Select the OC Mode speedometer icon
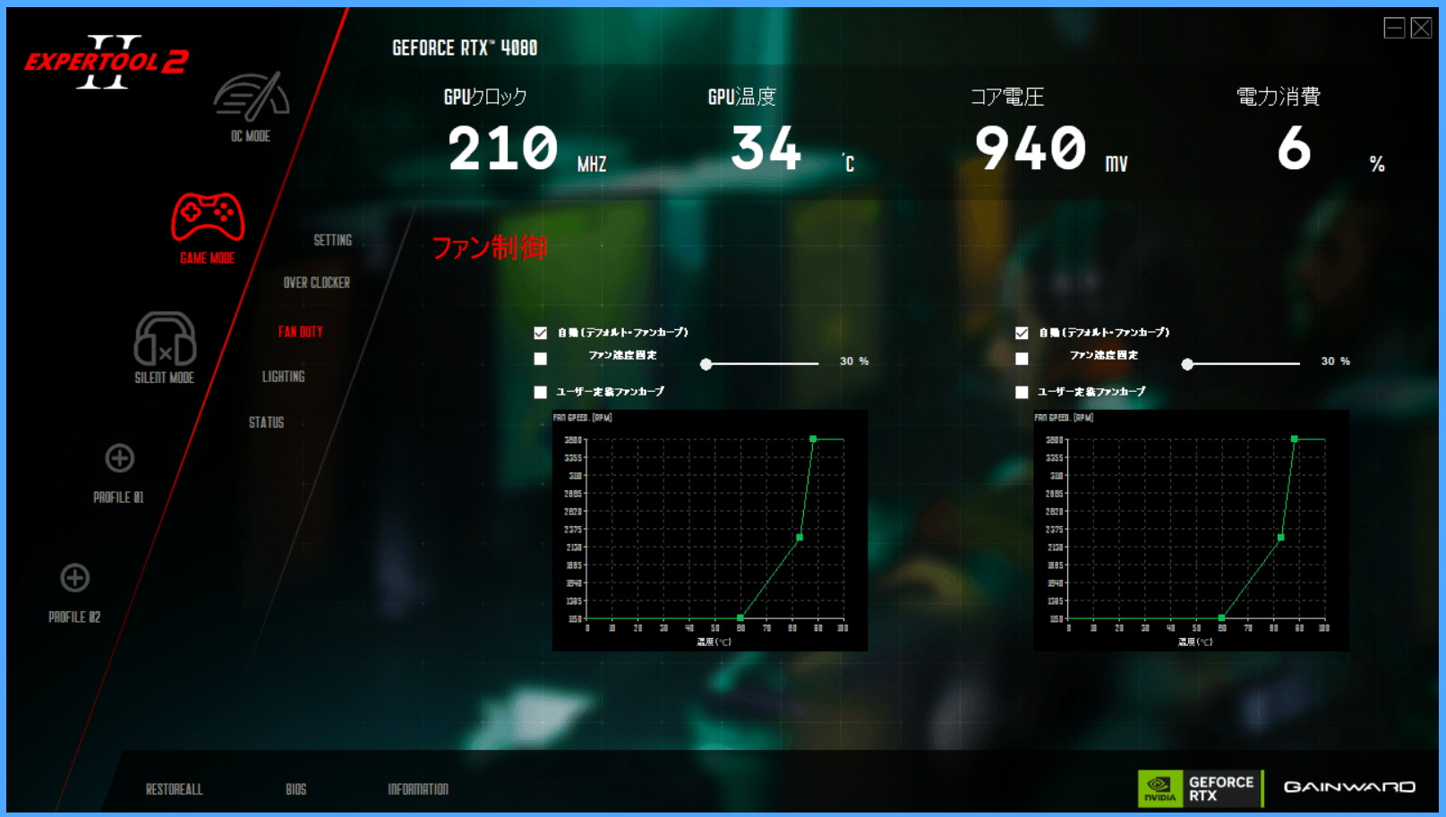Viewport: 1446px width, 817px height. pos(251,97)
